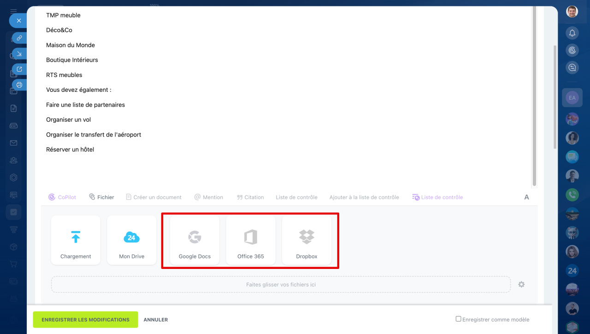Click Annuler to cancel changes
Image resolution: width=590 pixels, height=334 pixels.
click(156, 320)
